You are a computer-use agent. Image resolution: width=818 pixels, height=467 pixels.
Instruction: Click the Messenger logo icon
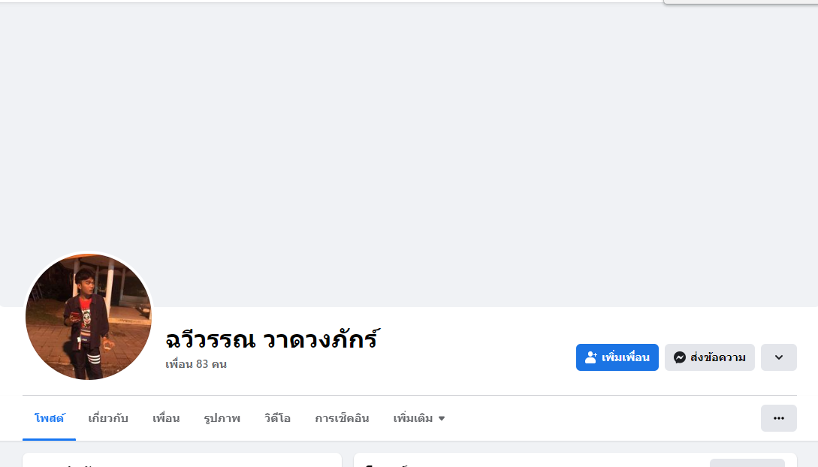point(680,357)
